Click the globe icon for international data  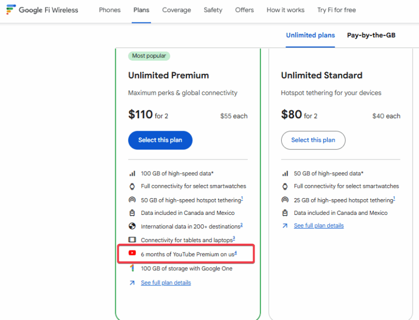click(133, 226)
